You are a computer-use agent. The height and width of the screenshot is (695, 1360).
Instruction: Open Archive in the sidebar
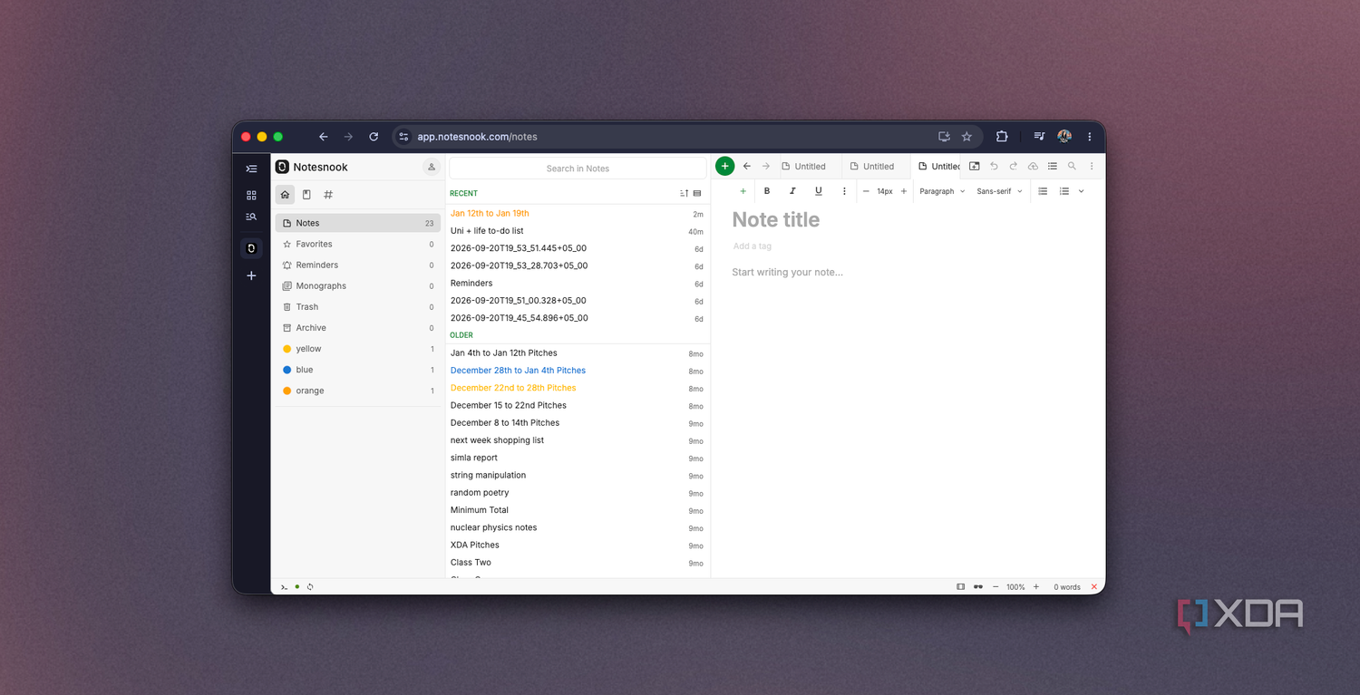click(x=358, y=327)
